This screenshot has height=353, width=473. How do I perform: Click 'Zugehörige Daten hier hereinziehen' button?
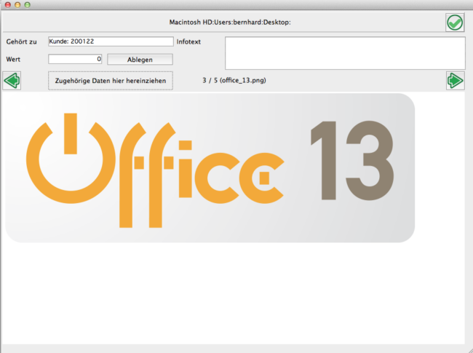point(110,80)
